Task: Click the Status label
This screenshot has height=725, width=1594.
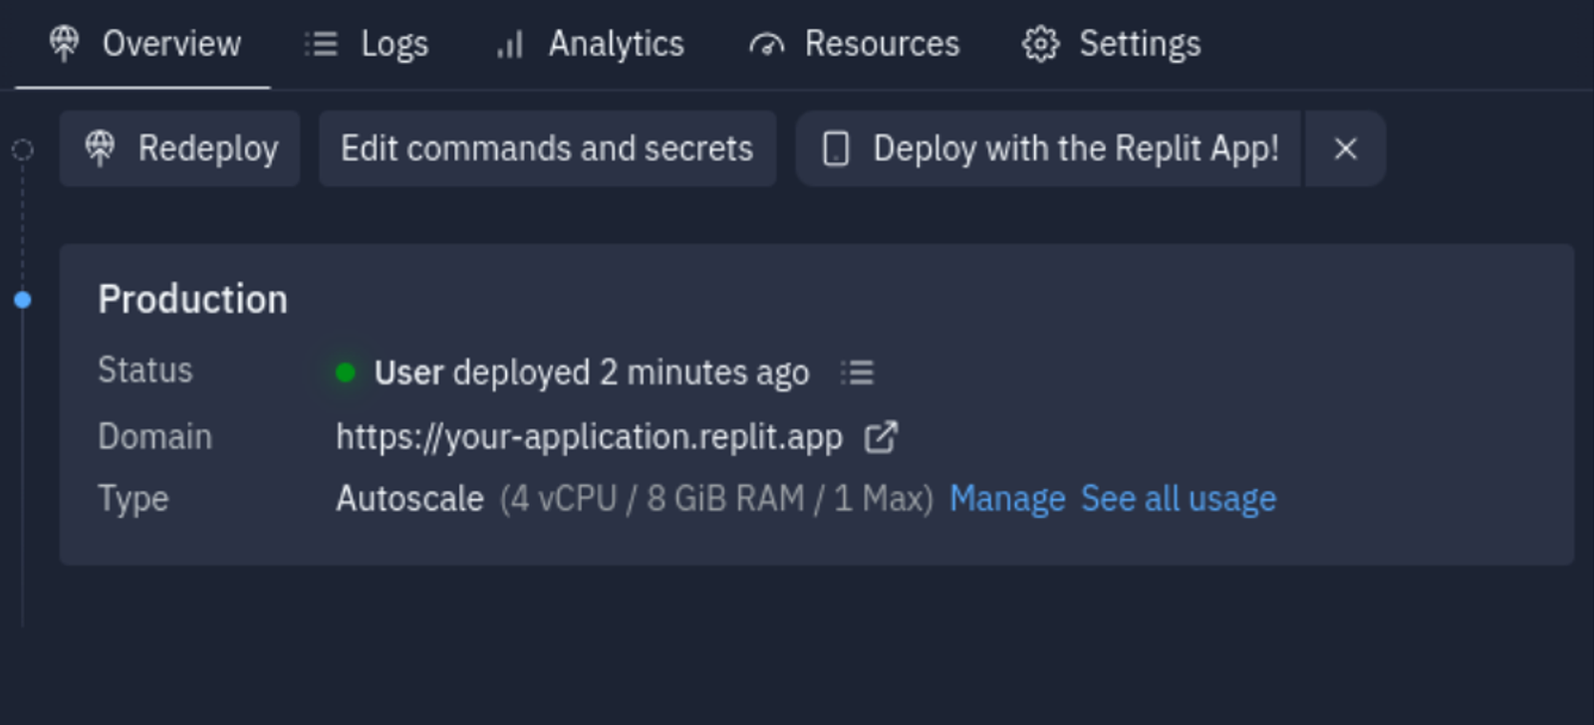Action: pos(145,370)
